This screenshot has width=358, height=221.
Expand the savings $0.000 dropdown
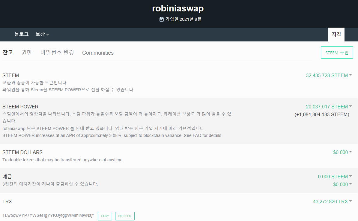pos(342,184)
